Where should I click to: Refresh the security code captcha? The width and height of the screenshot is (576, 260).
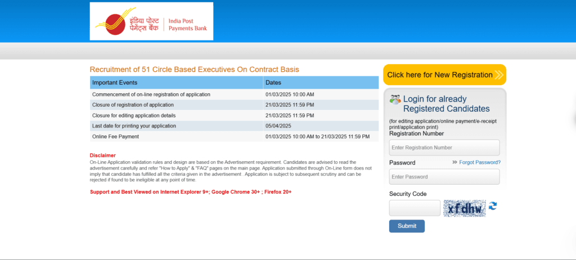[x=493, y=206]
